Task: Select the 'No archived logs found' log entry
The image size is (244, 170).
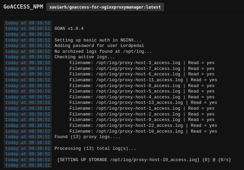Action: coord(103,51)
